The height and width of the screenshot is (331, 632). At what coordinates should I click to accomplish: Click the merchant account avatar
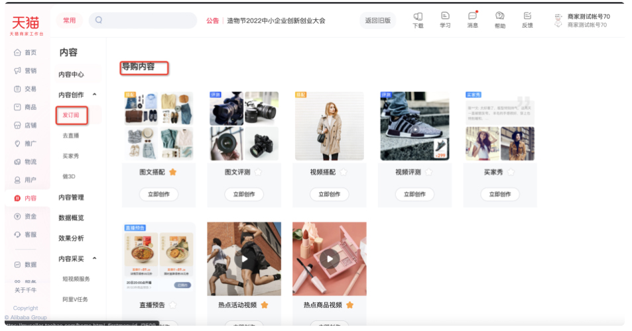pyautogui.click(x=558, y=21)
